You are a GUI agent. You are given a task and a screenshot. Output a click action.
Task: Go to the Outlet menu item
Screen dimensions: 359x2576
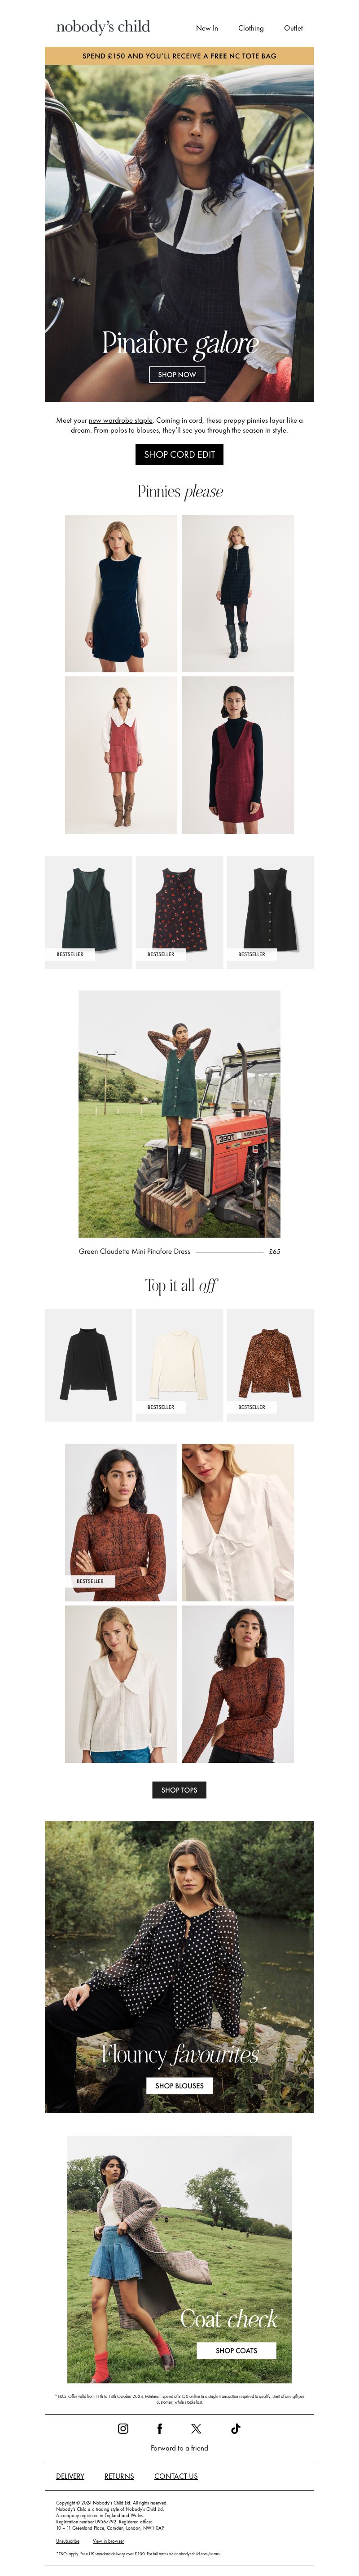[293, 28]
